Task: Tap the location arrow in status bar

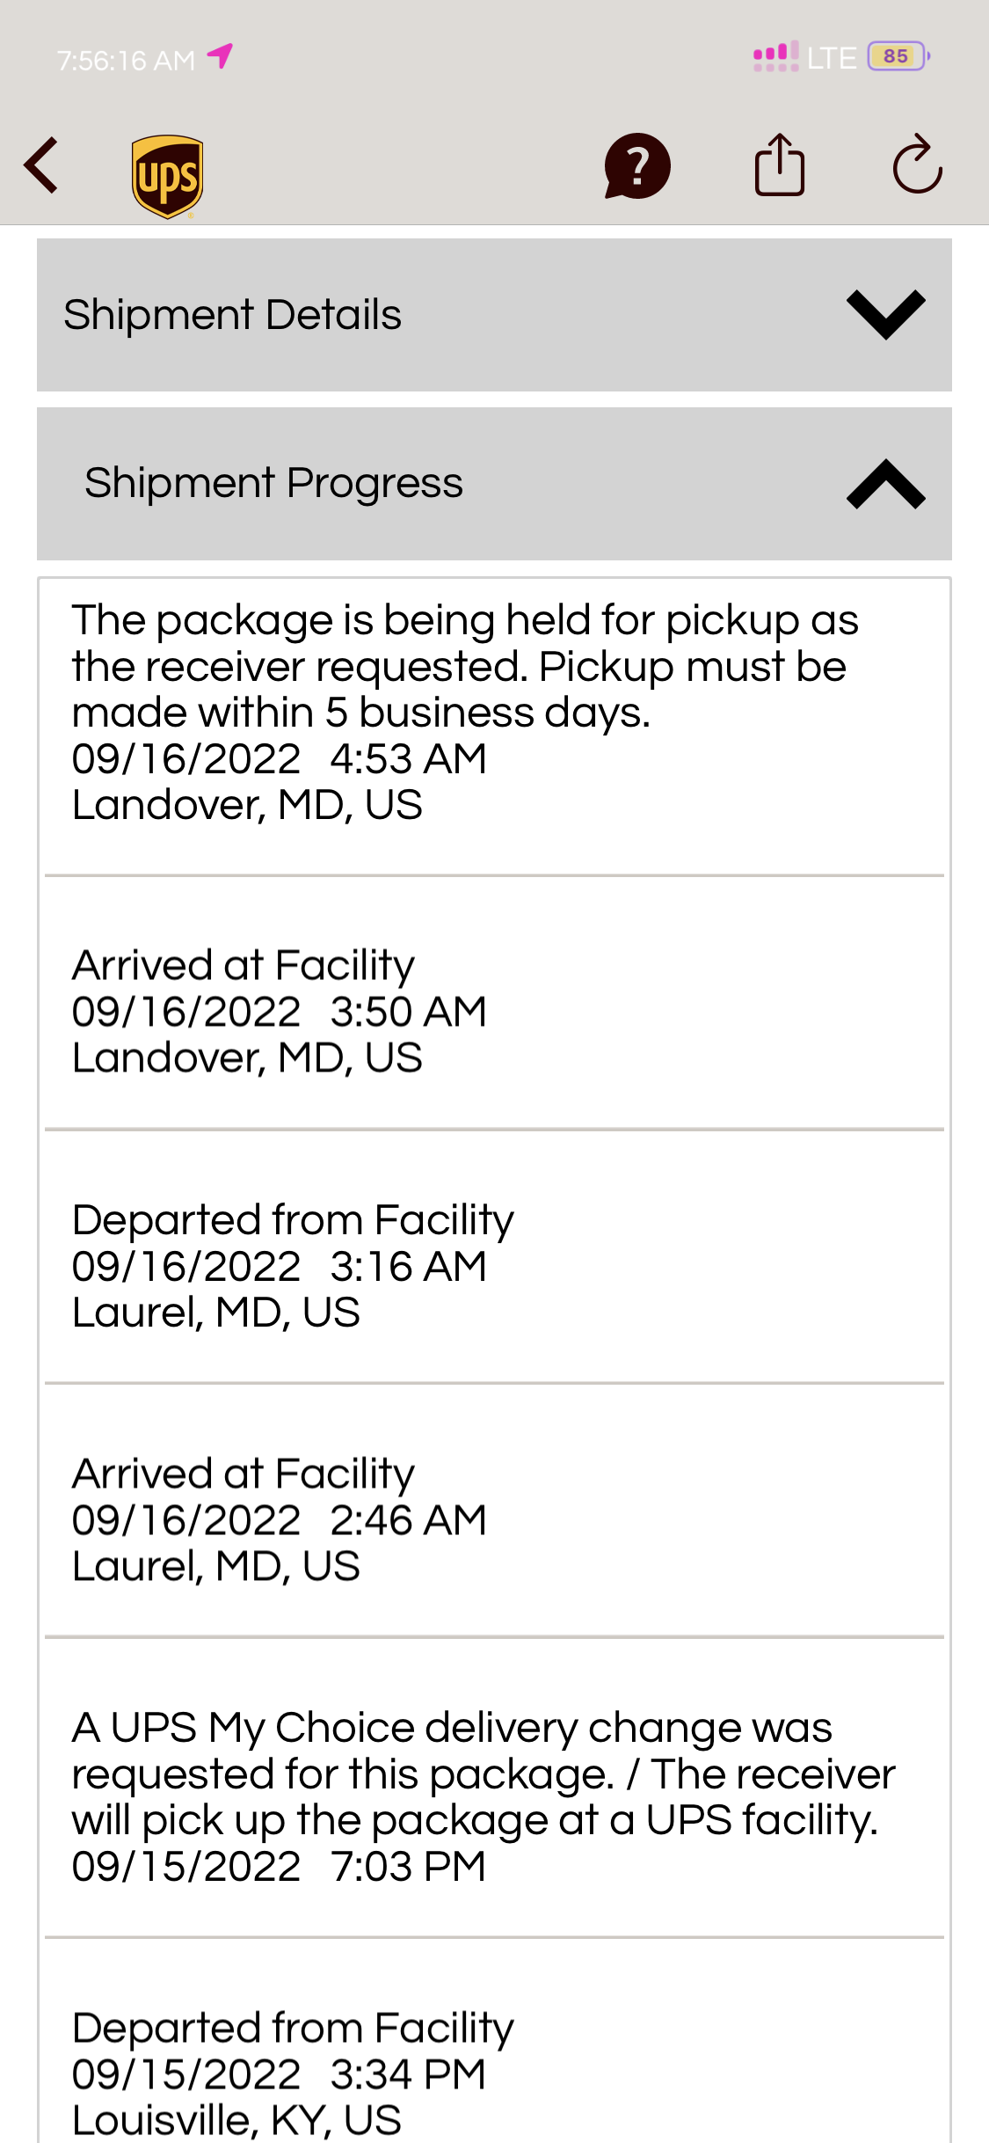Action: (x=221, y=56)
